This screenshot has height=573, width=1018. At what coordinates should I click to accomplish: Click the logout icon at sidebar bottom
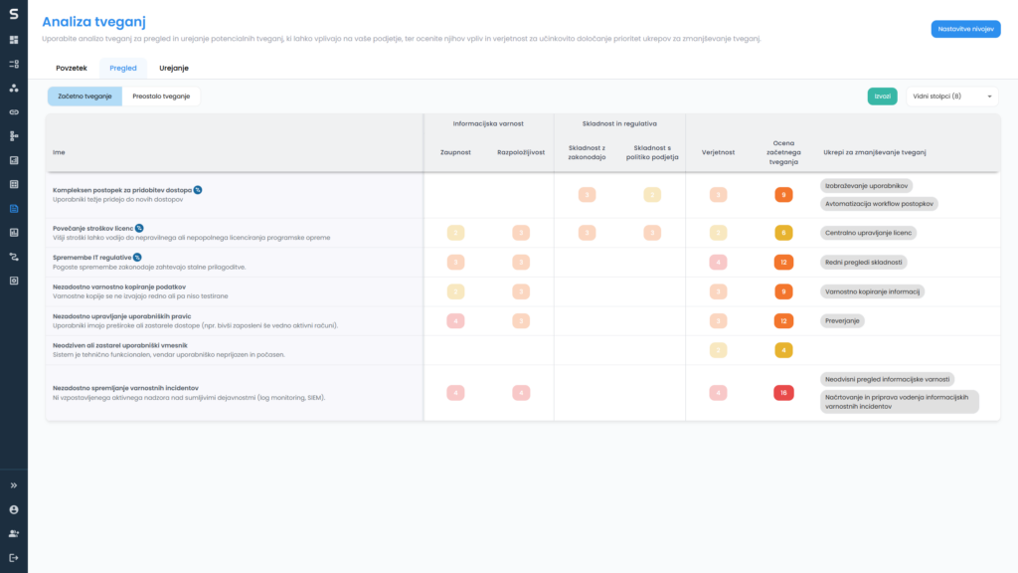[14, 557]
